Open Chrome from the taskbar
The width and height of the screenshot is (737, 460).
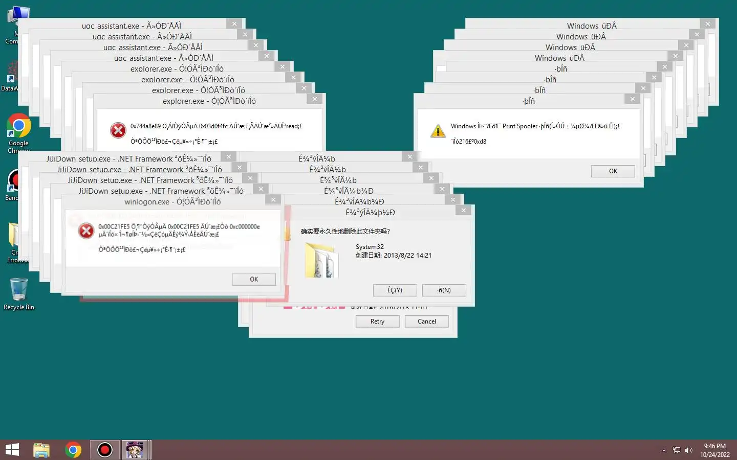[x=73, y=450]
